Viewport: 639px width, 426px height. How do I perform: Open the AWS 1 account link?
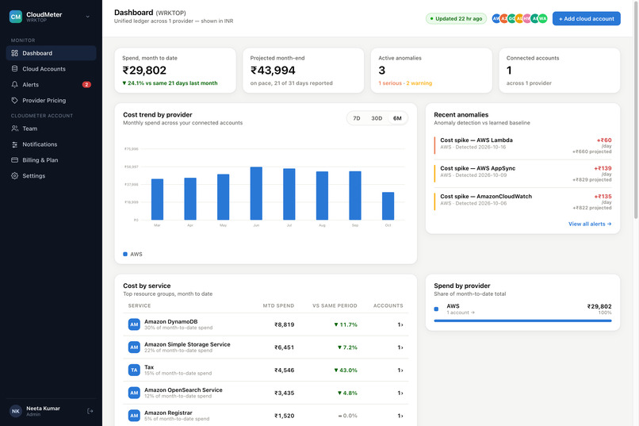click(x=461, y=313)
